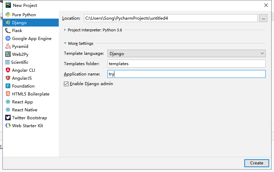This screenshot has height=172, width=274.
Task: Choose the Angular CLI icon
Action: pyautogui.click(x=8, y=70)
